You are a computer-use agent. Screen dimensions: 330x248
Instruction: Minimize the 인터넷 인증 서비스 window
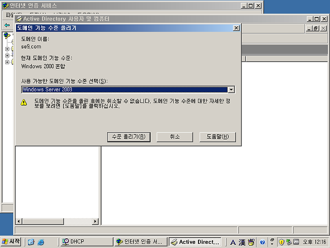coord(244,6)
